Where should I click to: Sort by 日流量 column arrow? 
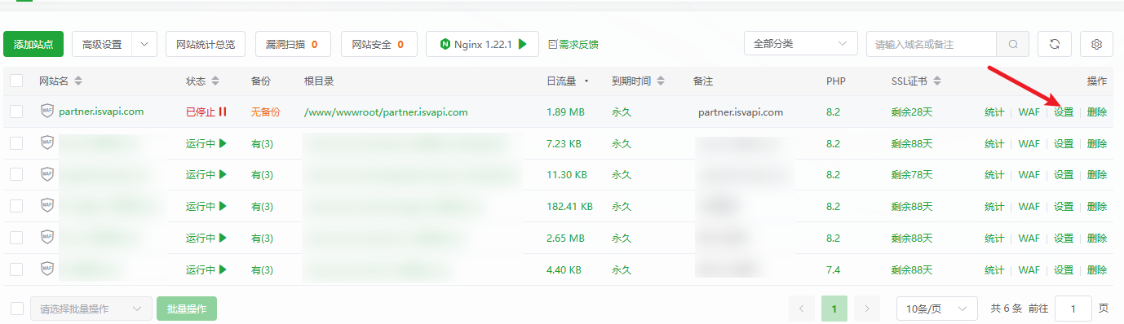(586, 81)
